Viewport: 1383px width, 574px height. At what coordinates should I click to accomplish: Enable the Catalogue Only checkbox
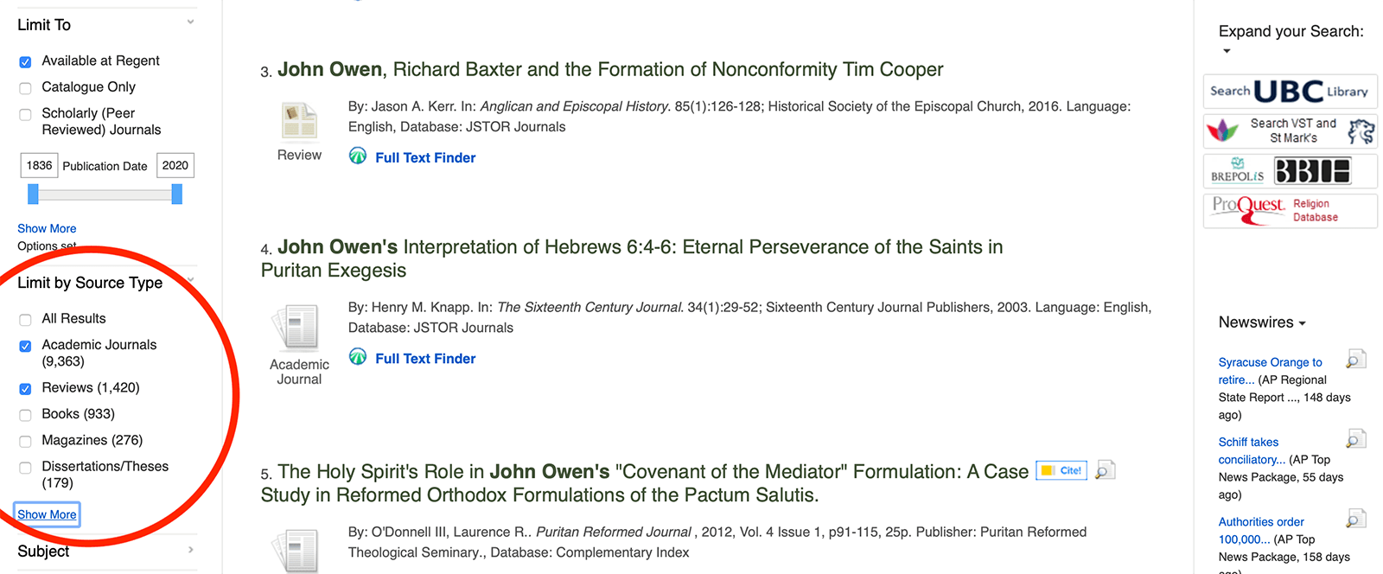pyautogui.click(x=25, y=87)
